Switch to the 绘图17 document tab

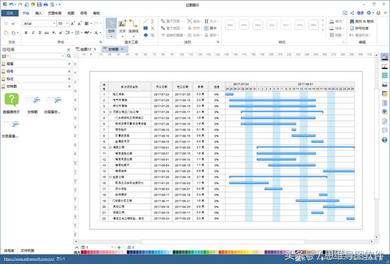85,49
